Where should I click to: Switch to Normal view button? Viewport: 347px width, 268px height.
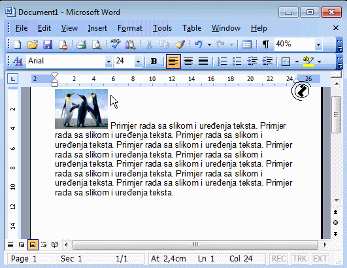point(10,244)
